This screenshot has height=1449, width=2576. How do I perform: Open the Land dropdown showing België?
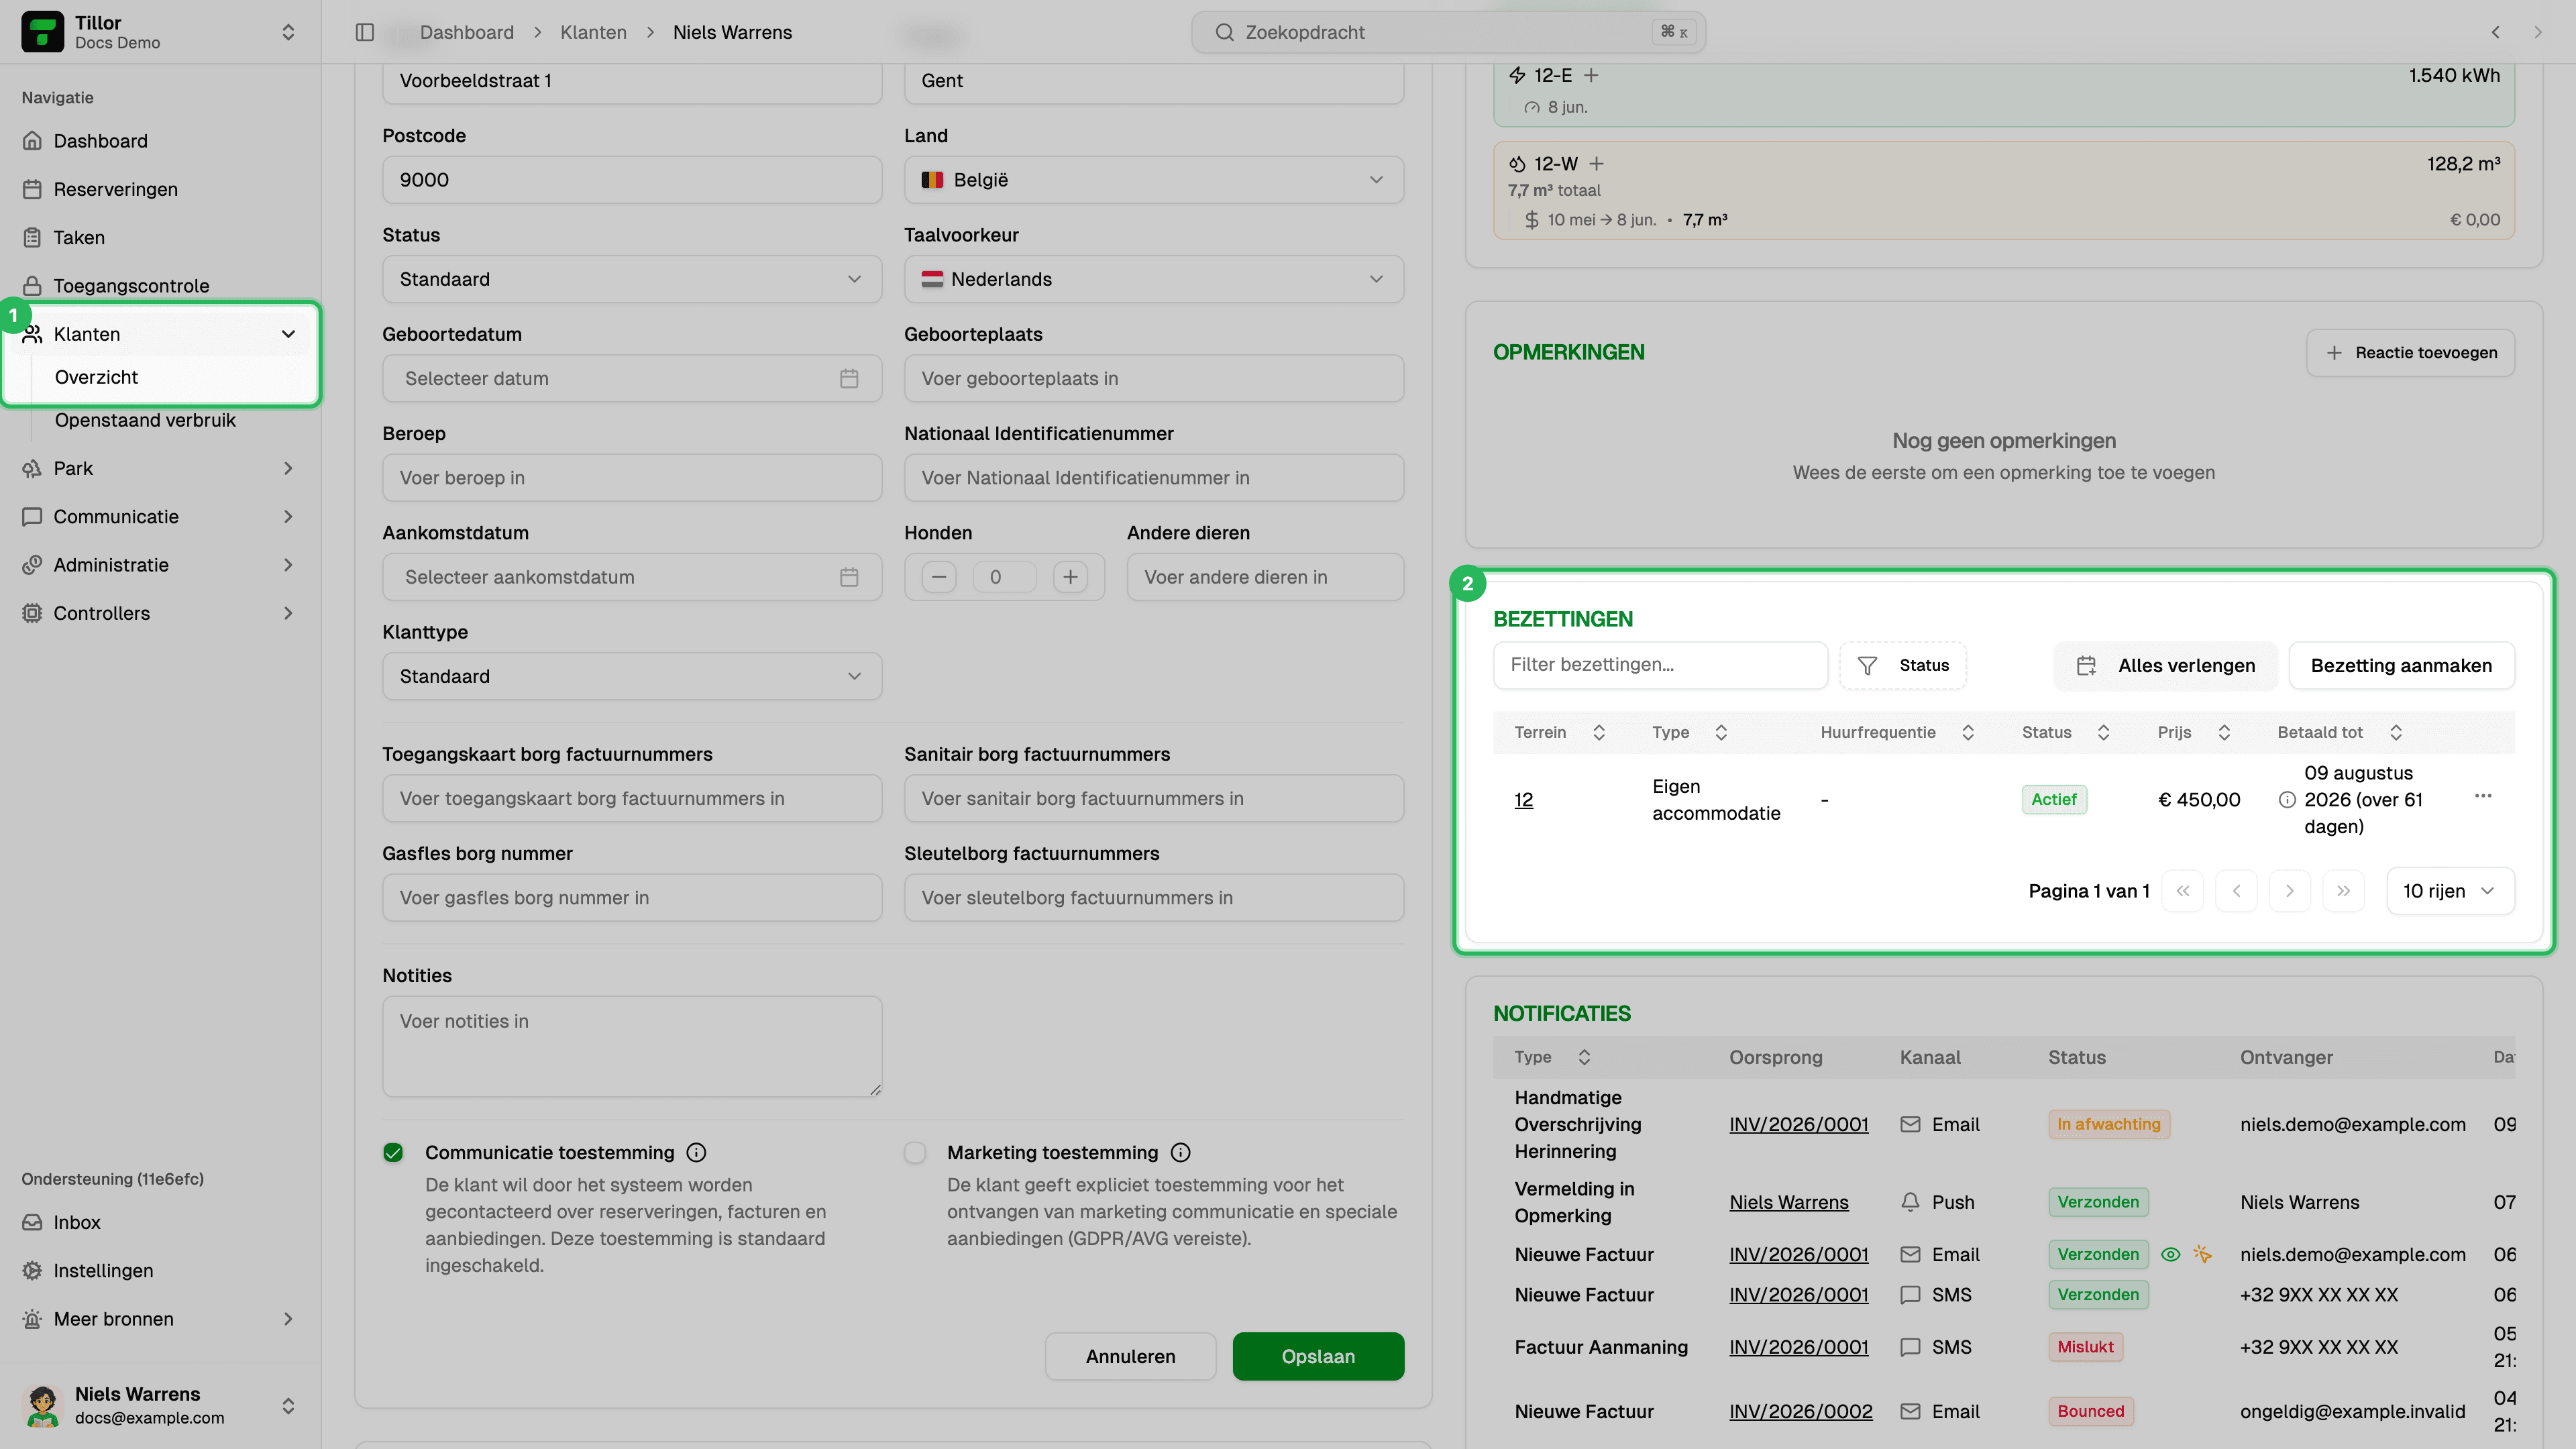tap(1153, 180)
